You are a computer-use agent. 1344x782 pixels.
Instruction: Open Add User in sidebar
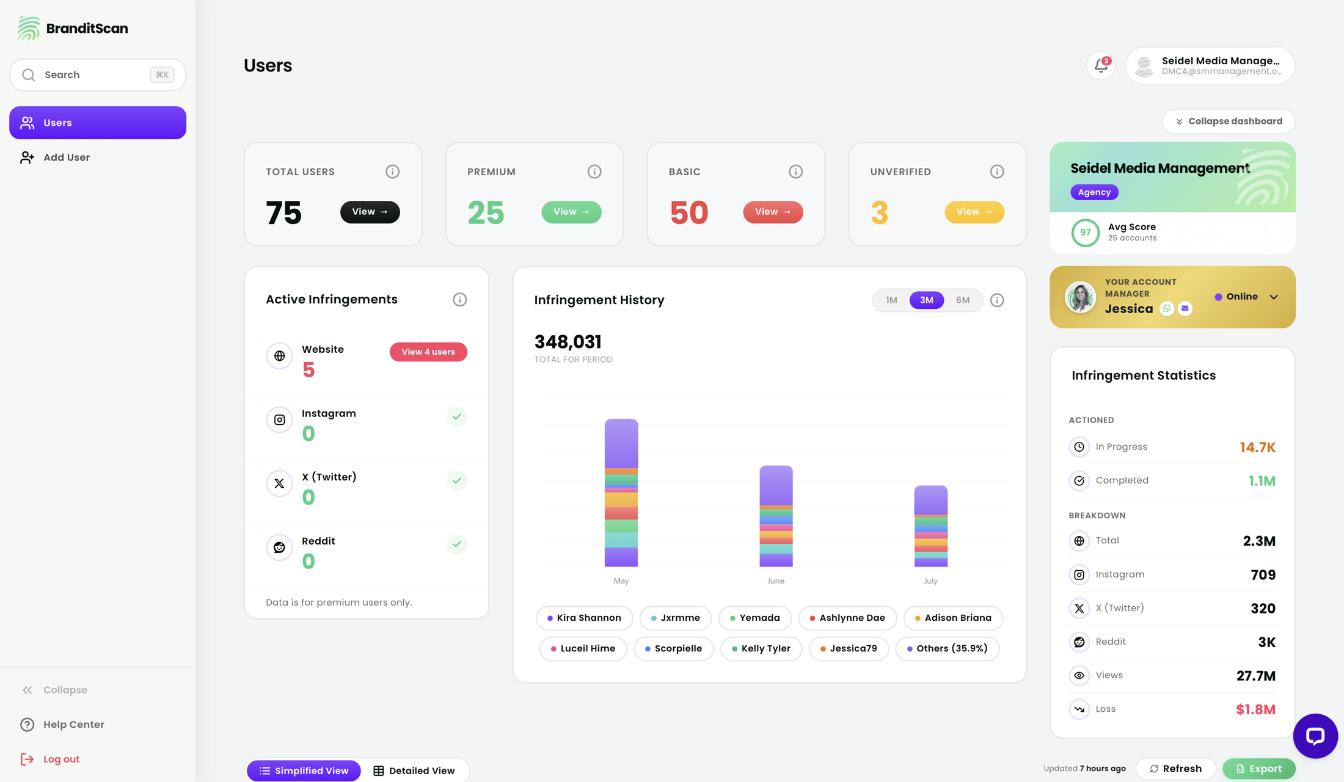pos(98,157)
